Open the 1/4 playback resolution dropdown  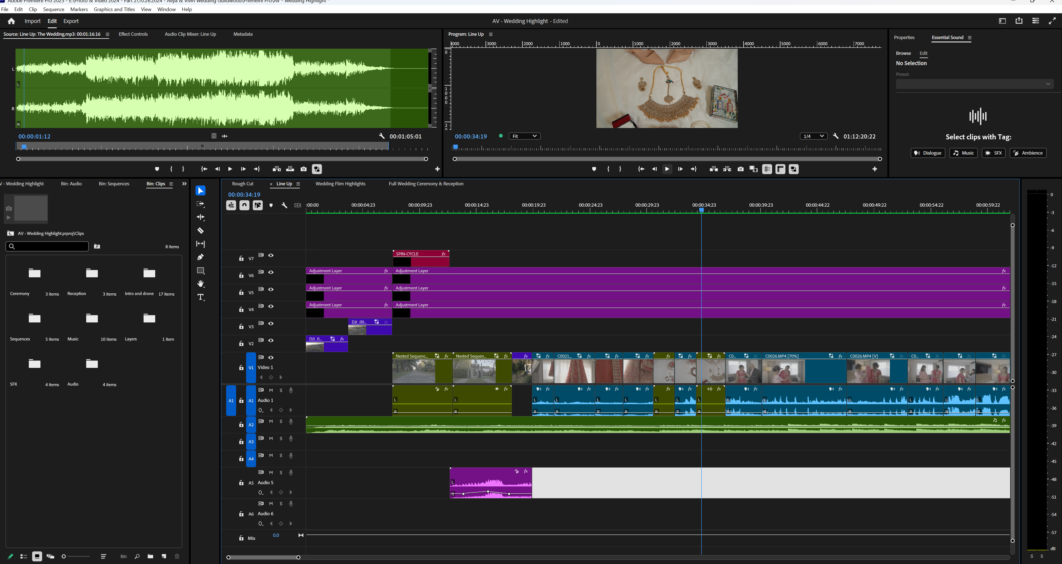point(813,136)
